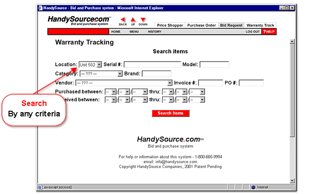This screenshot has width=325, height=194.
Task: Open the HISTORY menu item
Action: pos(154,32)
